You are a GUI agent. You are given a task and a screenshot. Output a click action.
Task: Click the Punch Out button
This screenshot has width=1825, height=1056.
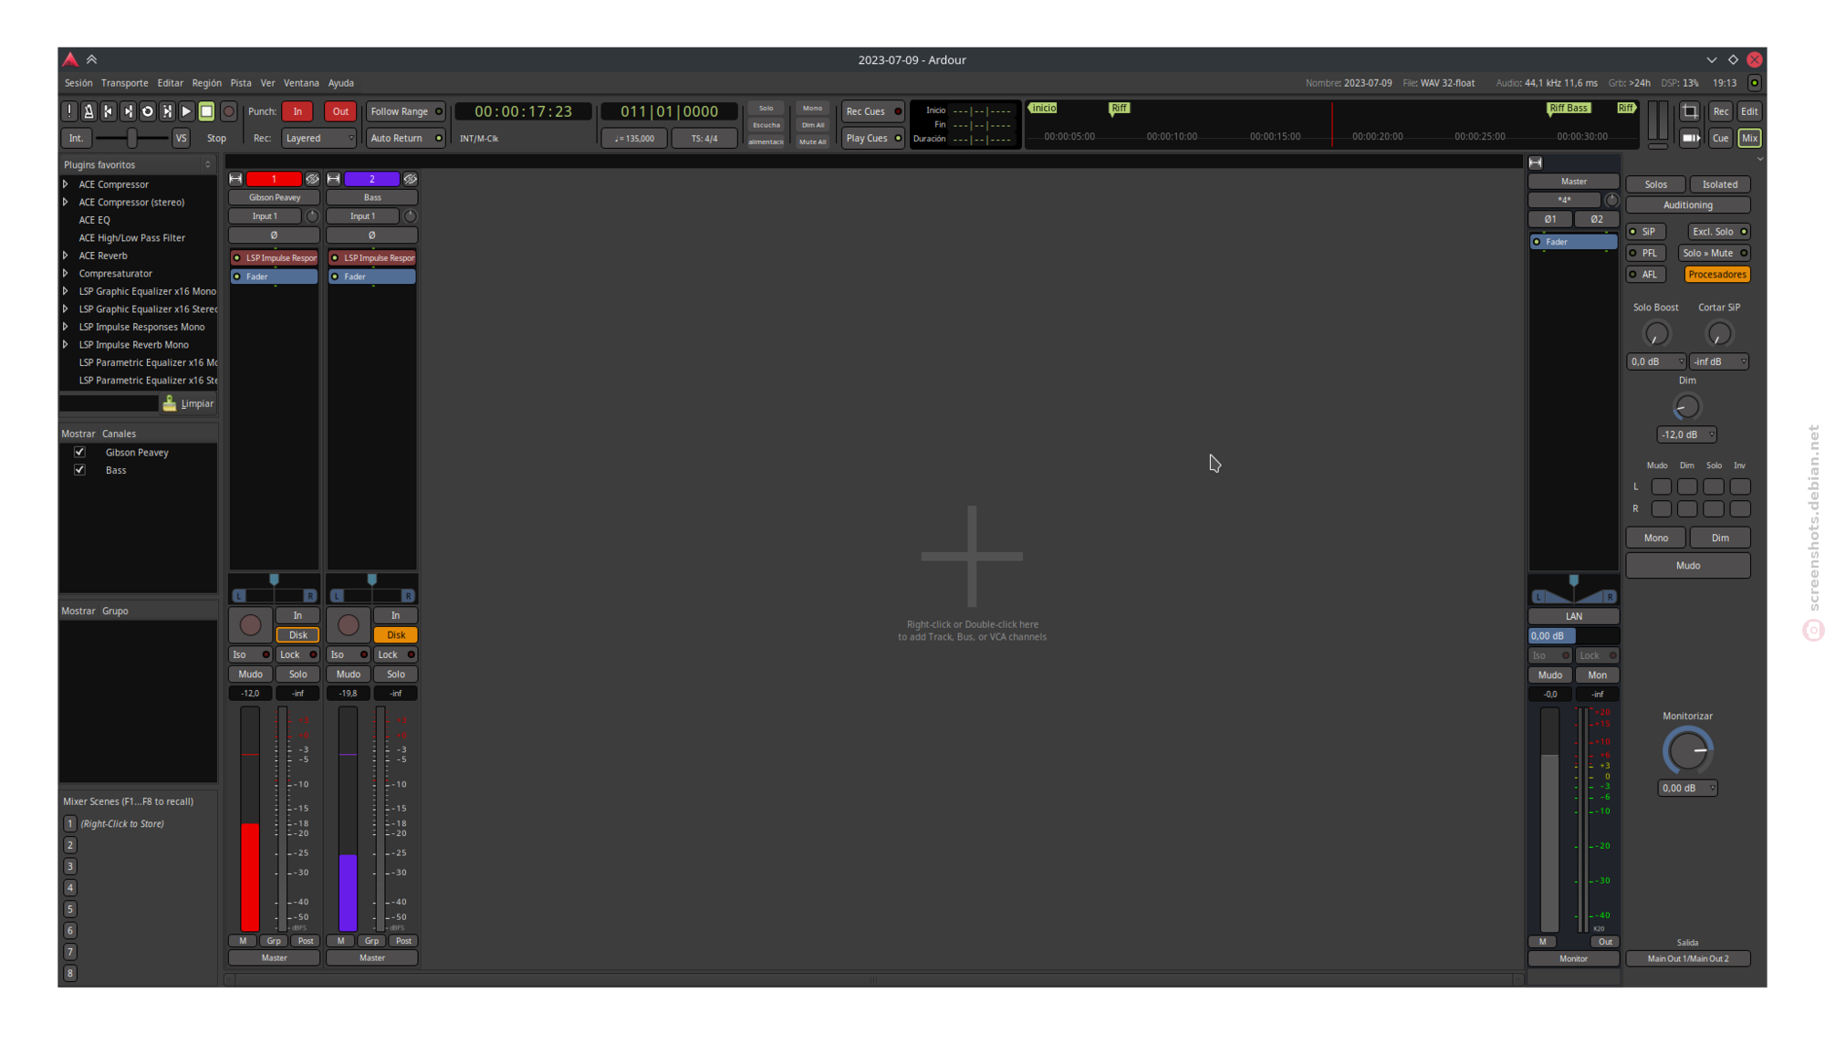coord(340,111)
